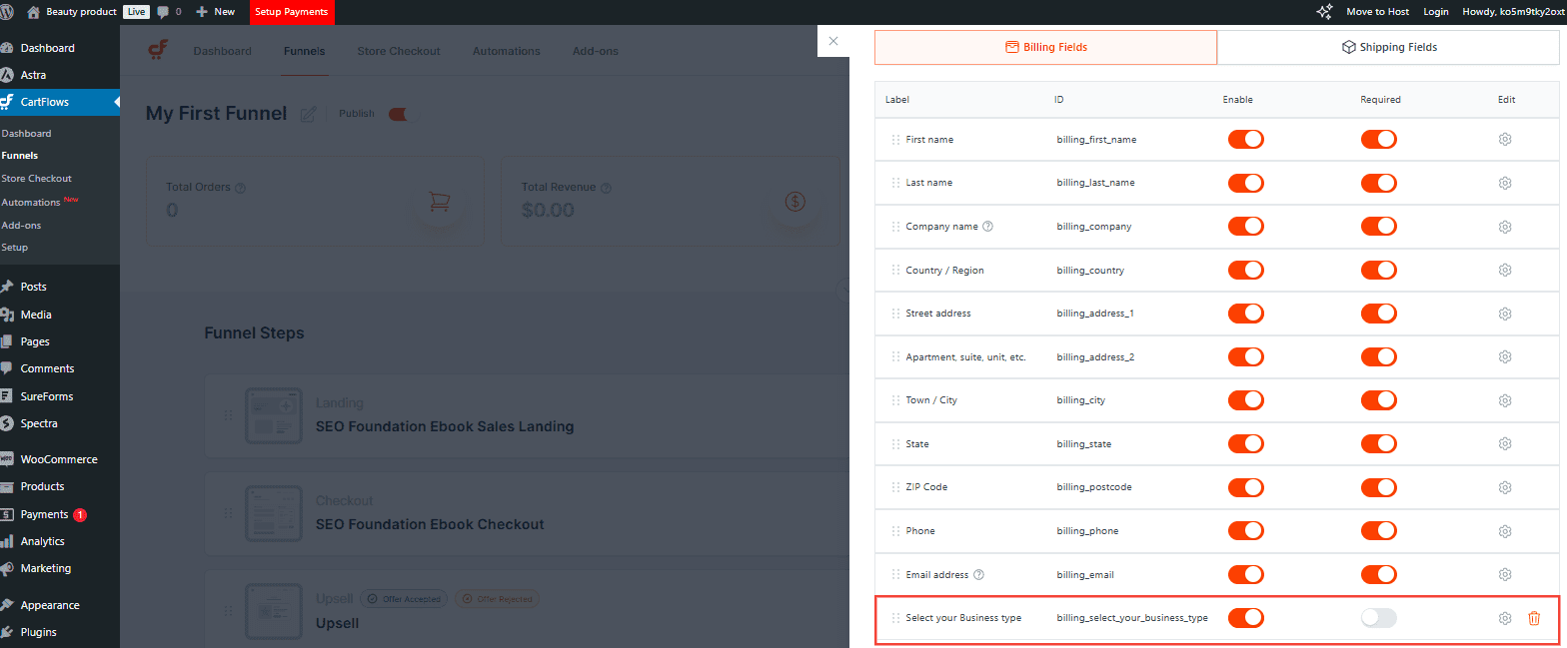Click the Move to Host link

1377,12
